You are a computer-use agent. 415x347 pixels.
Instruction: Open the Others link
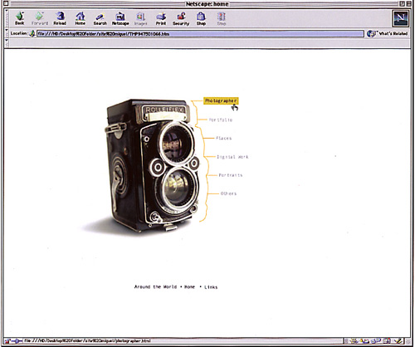tap(228, 193)
